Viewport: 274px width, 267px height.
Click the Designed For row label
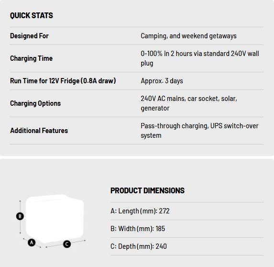pos(29,36)
